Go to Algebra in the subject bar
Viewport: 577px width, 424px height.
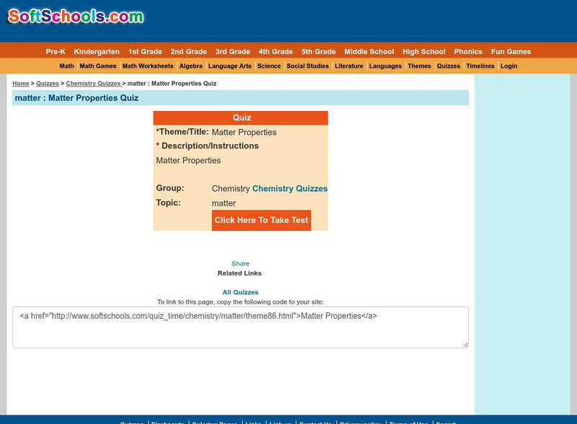190,66
